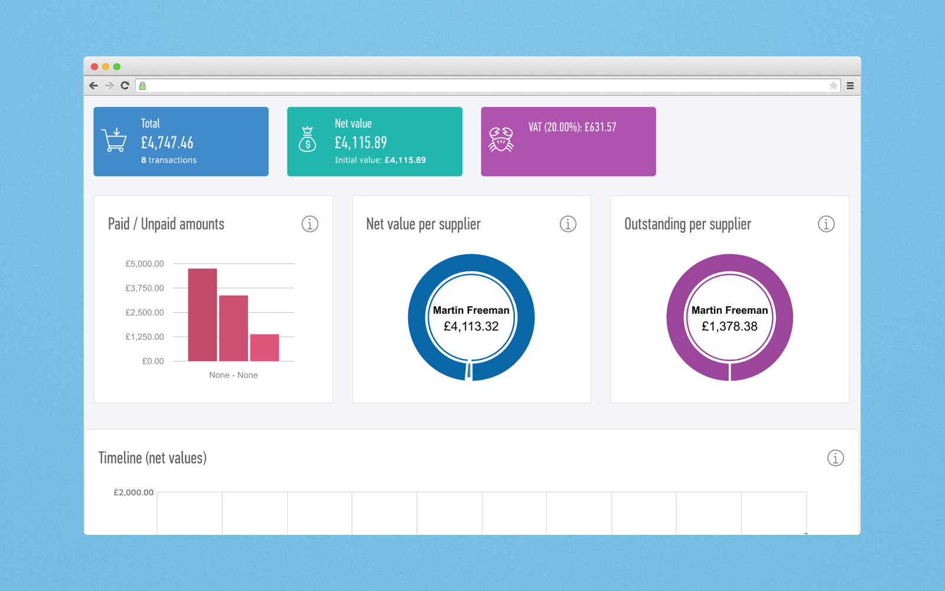Image resolution: width=945 pixels, height=591 pixels.
Task: Click the 'Timeline (net values)' heading
Action: point(152,458)
